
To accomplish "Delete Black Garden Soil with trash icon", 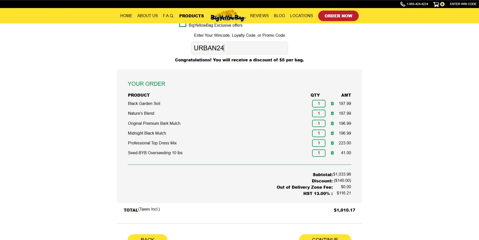I will click(x=332, y=103).
